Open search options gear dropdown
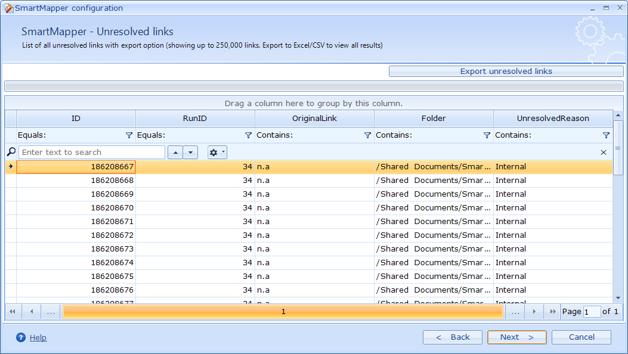The image size is (628, 354). tap(217, 152)
